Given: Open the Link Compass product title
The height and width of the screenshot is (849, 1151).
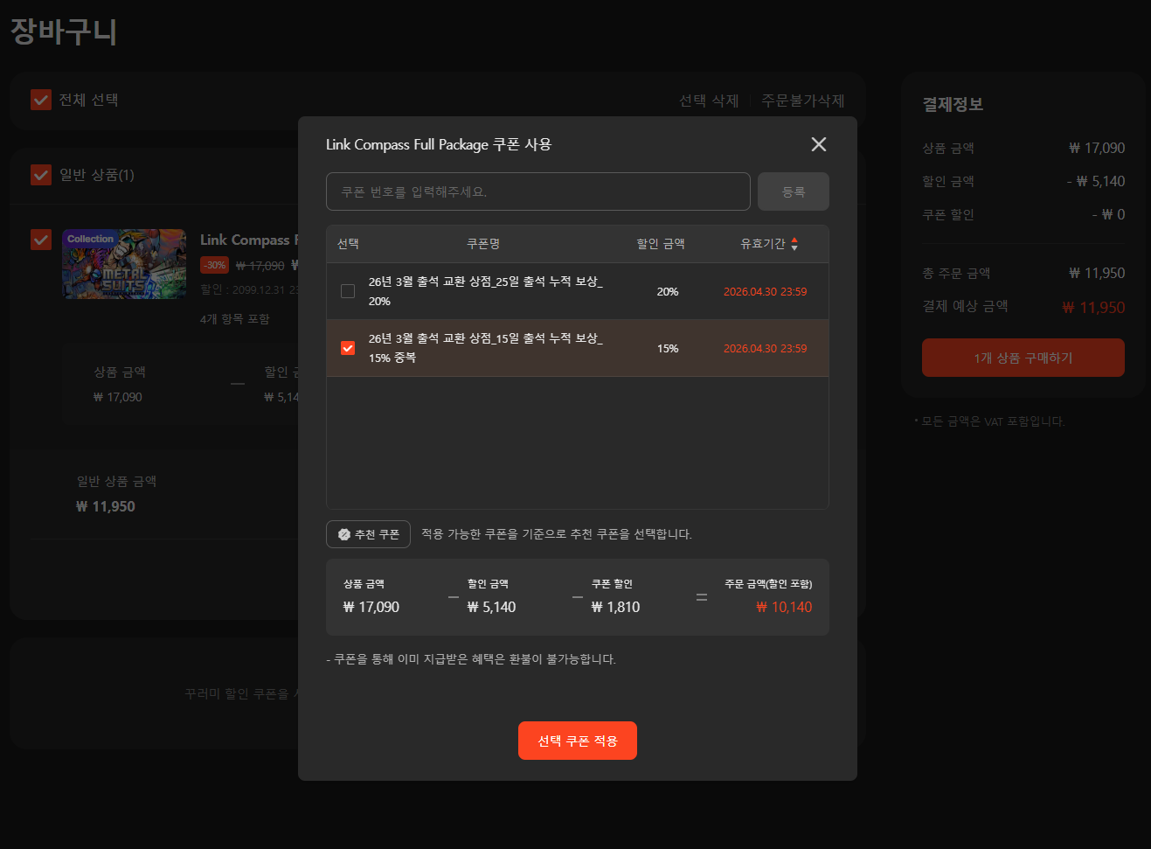Looking at the screenshot, I should 247,240.
